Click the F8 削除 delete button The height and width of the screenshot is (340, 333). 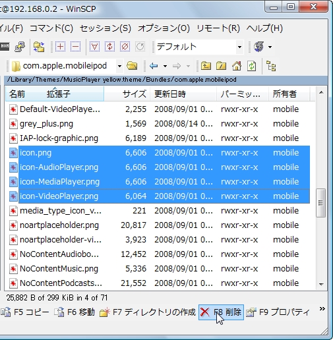[221, 312]
